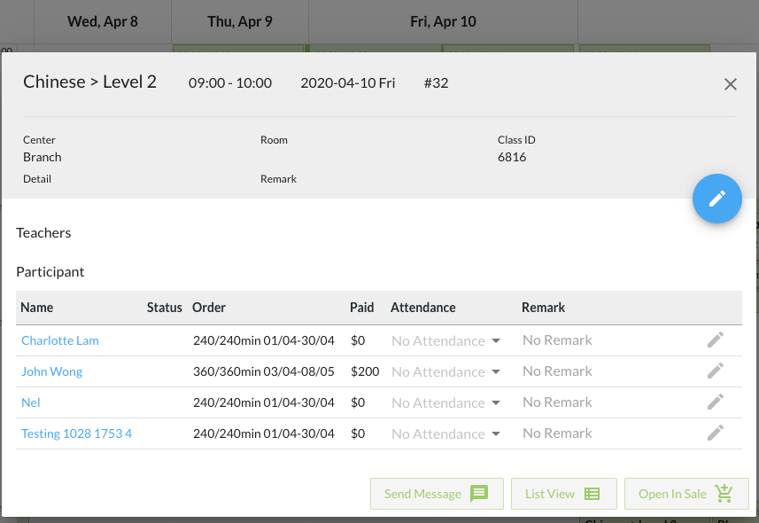Click the No Remark field for John Wong

coord(557,371)
